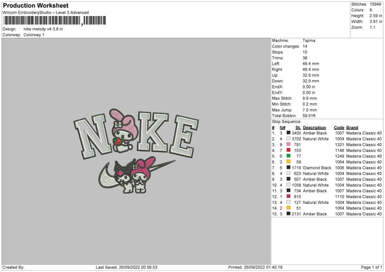The width and height of the screenshot is (385, 272).
Task: Select the Diamond Black row in stop sequence
Action: [x=327, y=167]
